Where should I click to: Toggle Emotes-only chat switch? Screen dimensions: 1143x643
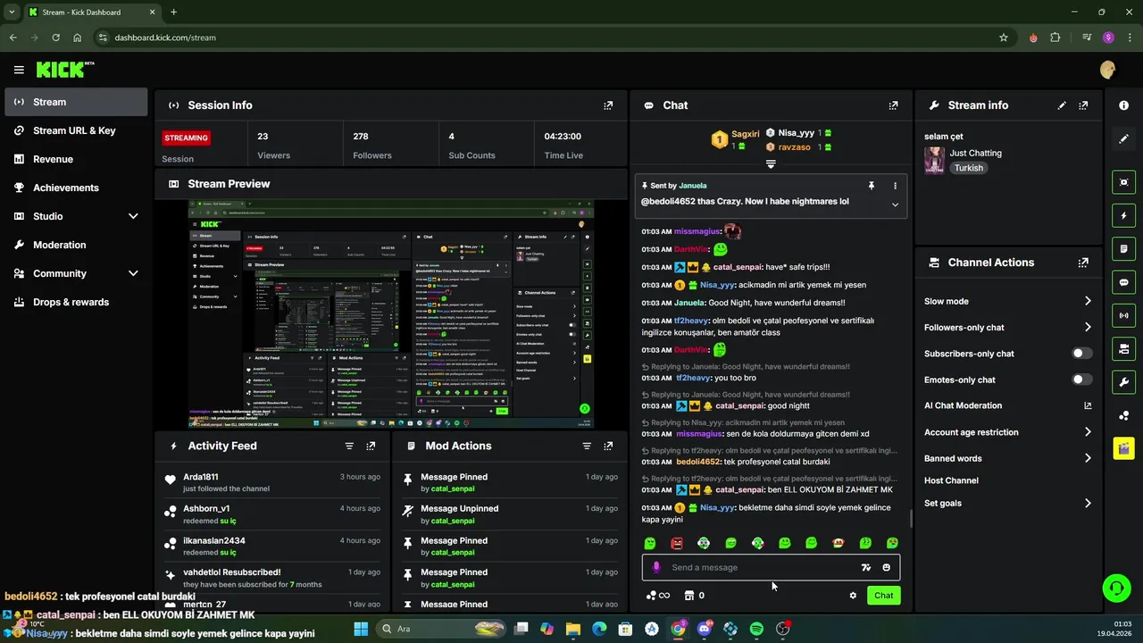pos(1081,380)
